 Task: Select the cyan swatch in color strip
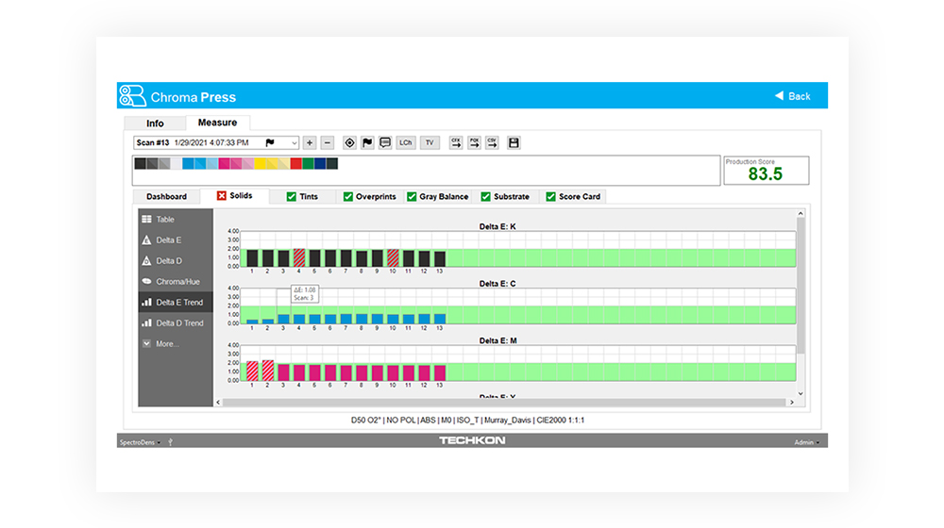(188, 164)
